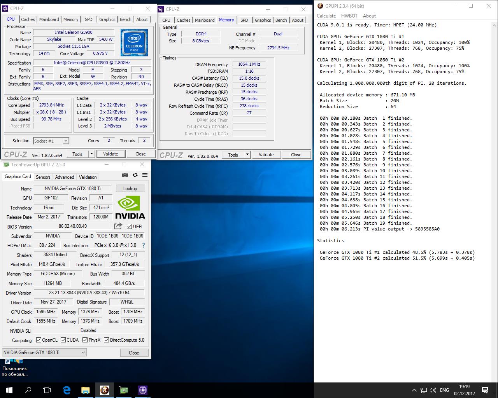The height and width of the screenshot is (398, 498).
Task: Open the desktop shortcut Помощник по обновл
Action: 14,368
